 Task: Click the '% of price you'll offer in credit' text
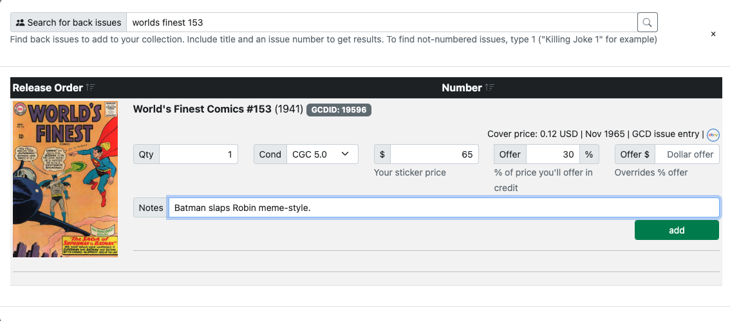point(543,180)
